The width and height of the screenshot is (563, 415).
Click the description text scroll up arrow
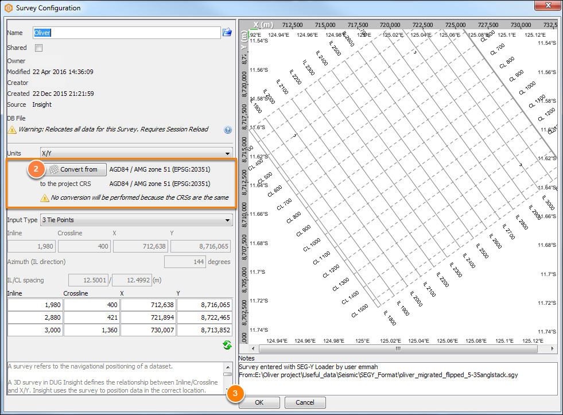[228, 367]
